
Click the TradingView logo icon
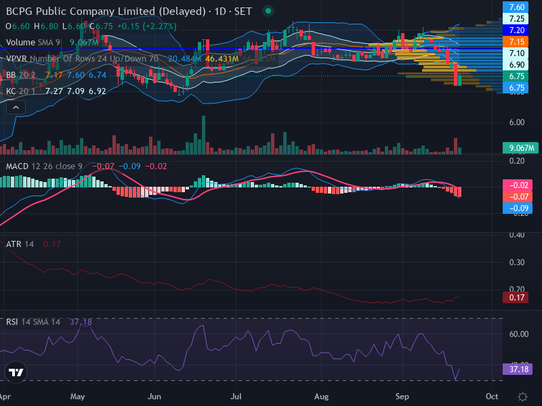pyautogui.click(x=16, y=372)
